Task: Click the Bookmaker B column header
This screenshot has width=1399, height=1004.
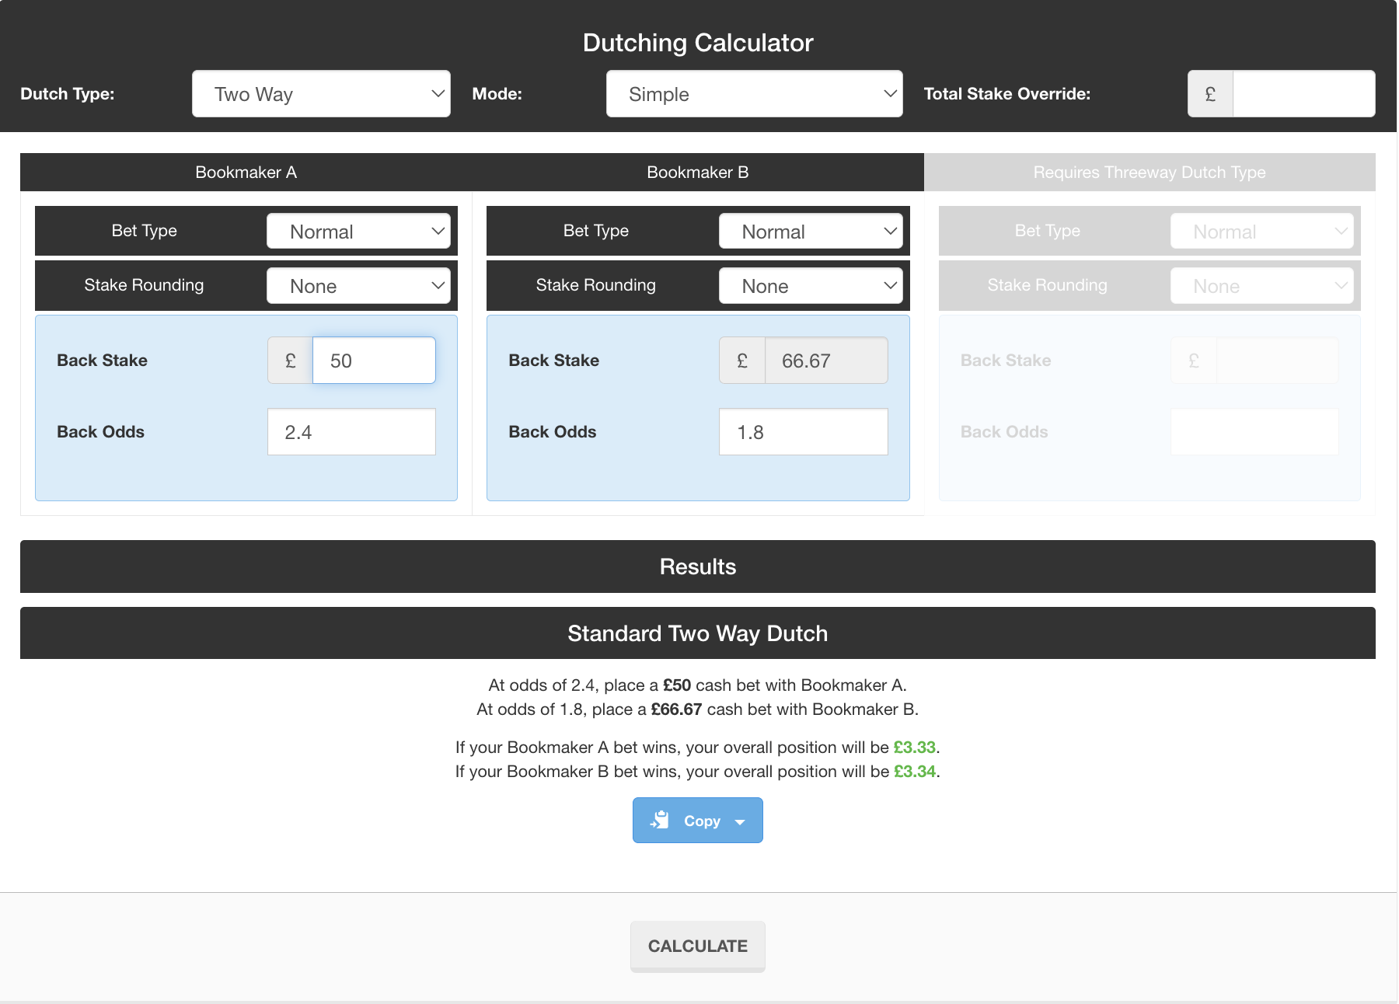Action: click(698, 173)
